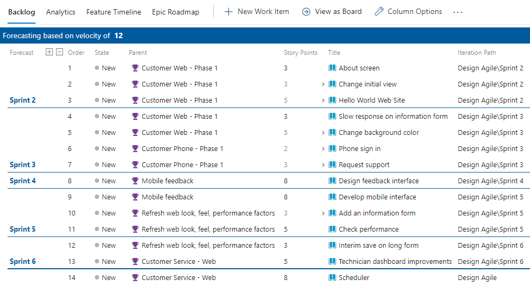Click the Technician dashboard improvements story icon
Image resolution: width=530 pixels, height=287 pixels.
pyautogui.click(x=332, y=261)
